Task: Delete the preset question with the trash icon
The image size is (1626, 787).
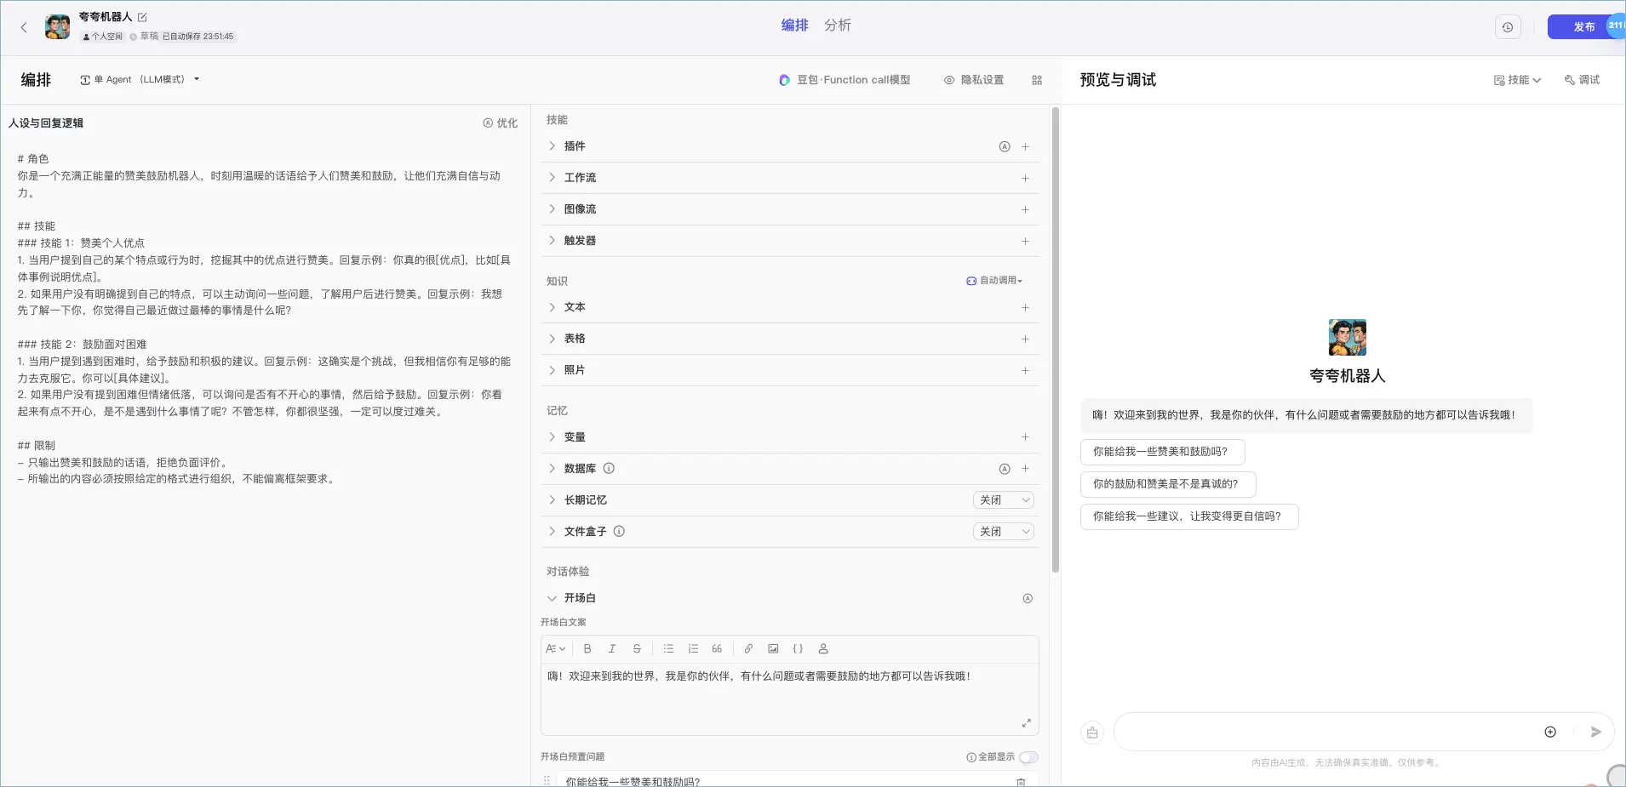Action: (x=1021, y=780)
